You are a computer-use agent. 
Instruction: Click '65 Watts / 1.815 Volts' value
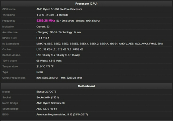49,61
